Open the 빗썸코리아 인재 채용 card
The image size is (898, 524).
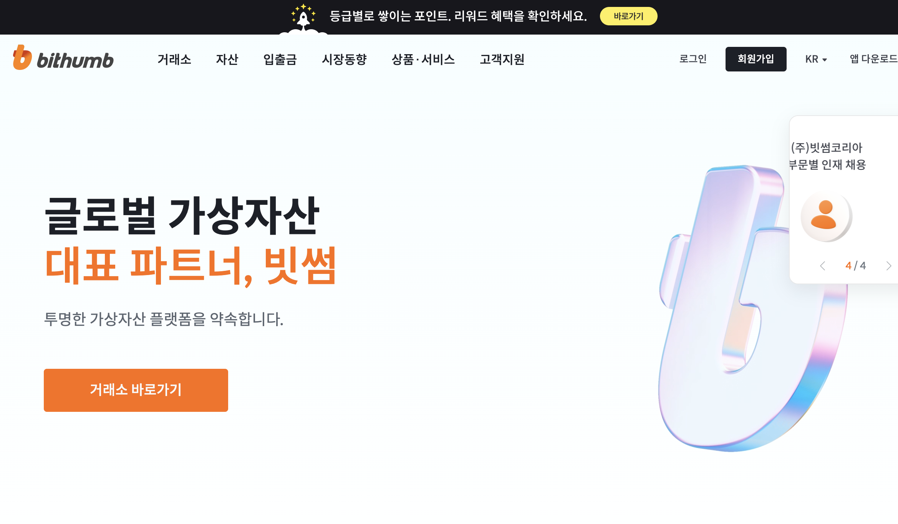coord(844,199)
